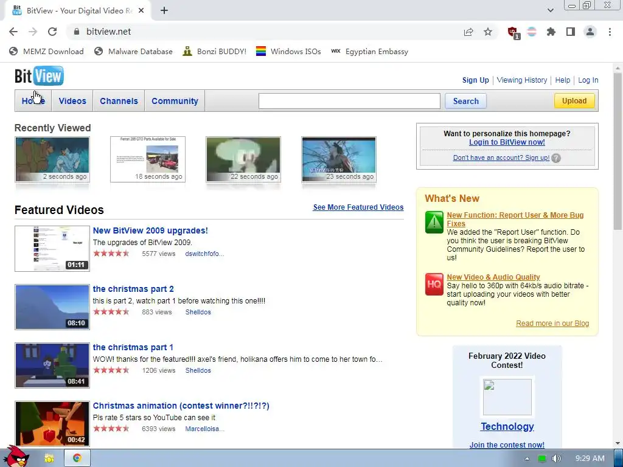
Task: Click the Help link at top
Action: (x=563, y=80)
